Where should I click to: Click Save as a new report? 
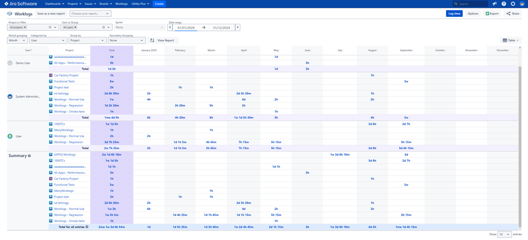click(51, 14)
